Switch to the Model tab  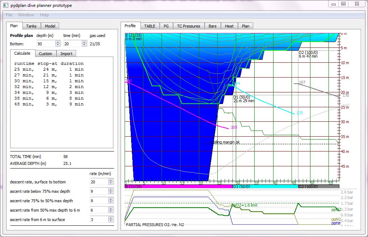tap(50, 26)
